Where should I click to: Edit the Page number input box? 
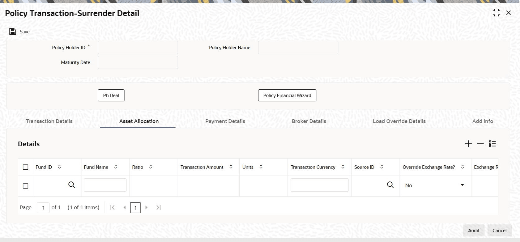[x=43, y=208]
